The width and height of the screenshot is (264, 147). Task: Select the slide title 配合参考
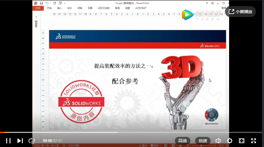click(125, 81)
